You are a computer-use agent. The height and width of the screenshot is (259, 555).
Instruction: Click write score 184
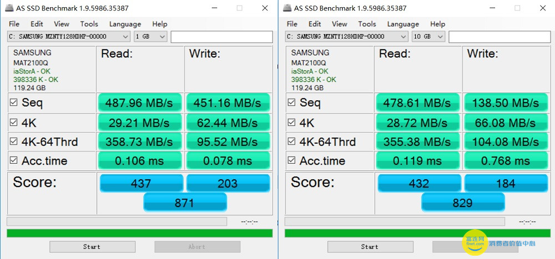506,183
